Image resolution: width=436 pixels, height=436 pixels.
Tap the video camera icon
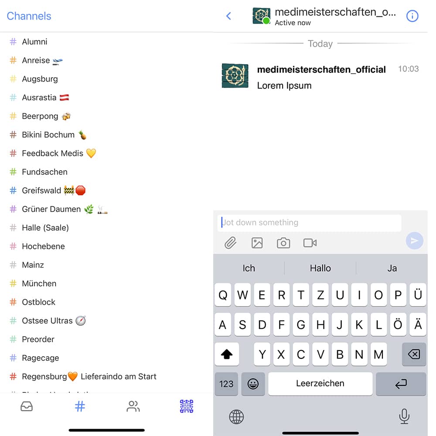coord(310,243)
